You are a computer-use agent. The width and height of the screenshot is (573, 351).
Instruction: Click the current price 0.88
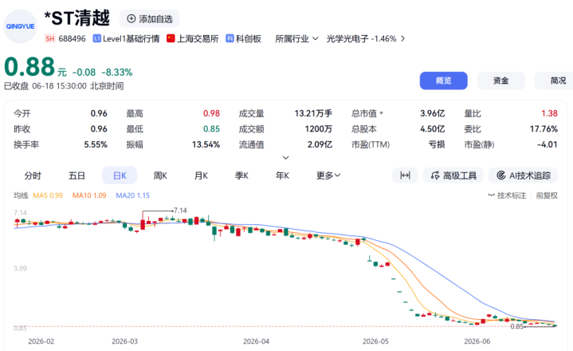(x=29, y=66)
